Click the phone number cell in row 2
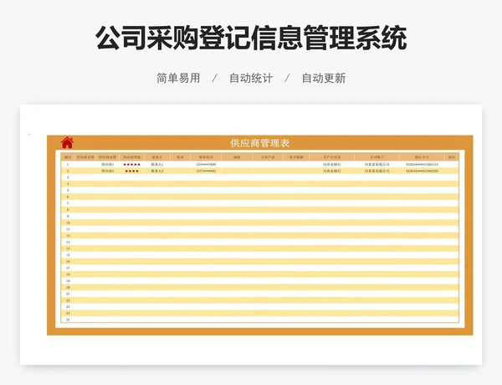 tap(206, 171)
